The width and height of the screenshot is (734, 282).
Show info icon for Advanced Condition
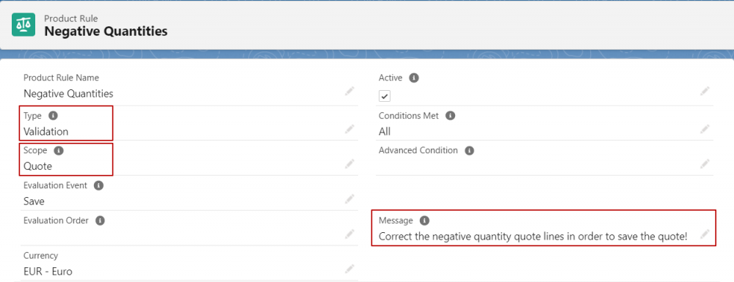pos(470,150)
